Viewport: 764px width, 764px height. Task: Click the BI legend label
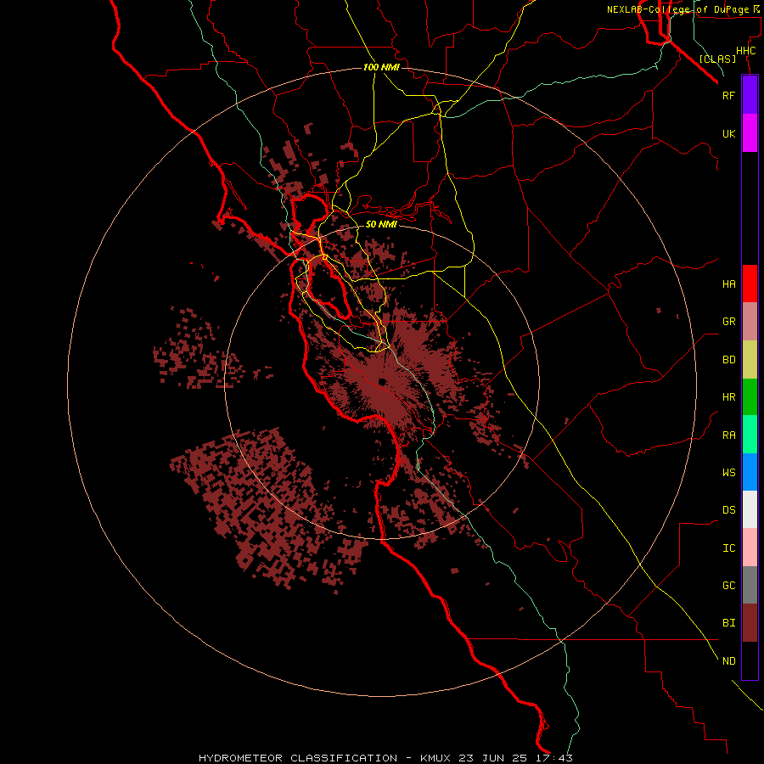point(728,623)
